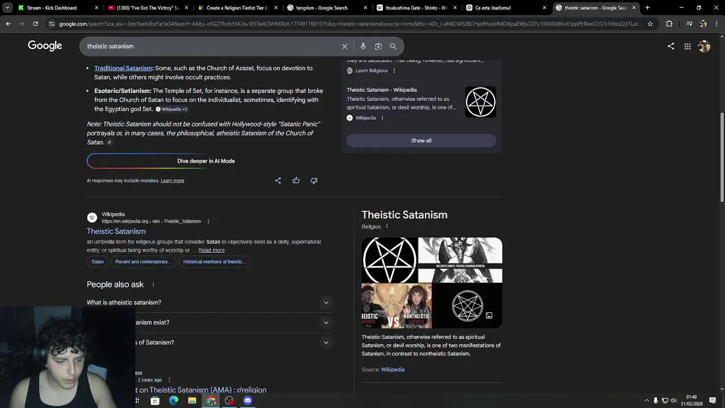The image size is (725, 408).
Task: Click Learn more about AI responses
Action: click(x=172, y=181)
